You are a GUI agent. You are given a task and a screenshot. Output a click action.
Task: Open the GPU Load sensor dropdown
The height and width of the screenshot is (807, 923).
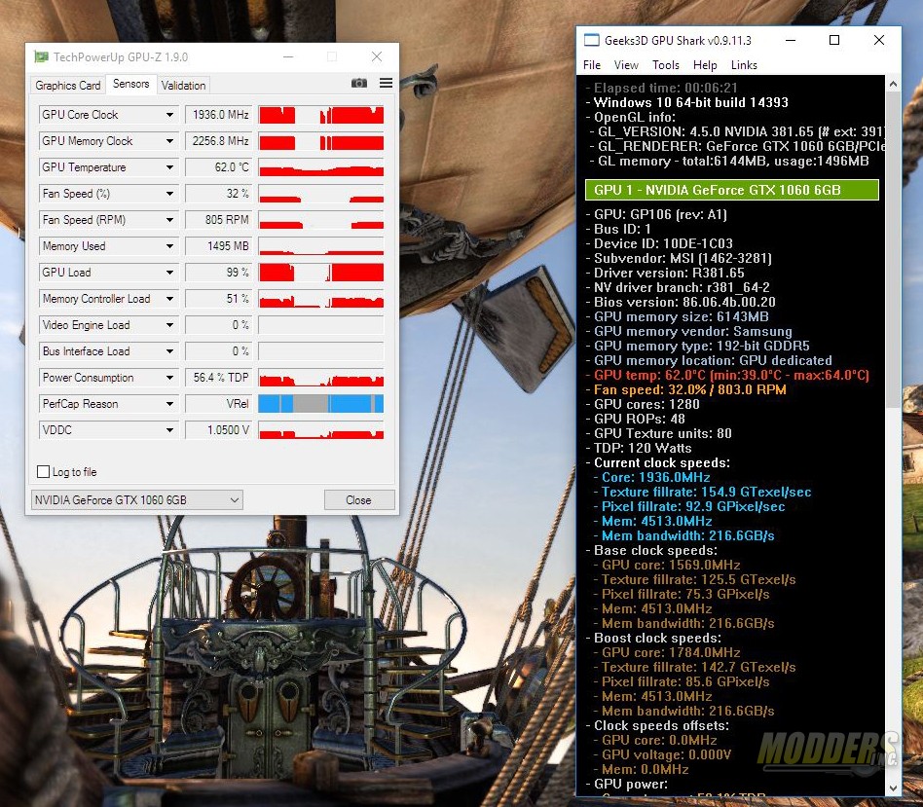point(169,273)
